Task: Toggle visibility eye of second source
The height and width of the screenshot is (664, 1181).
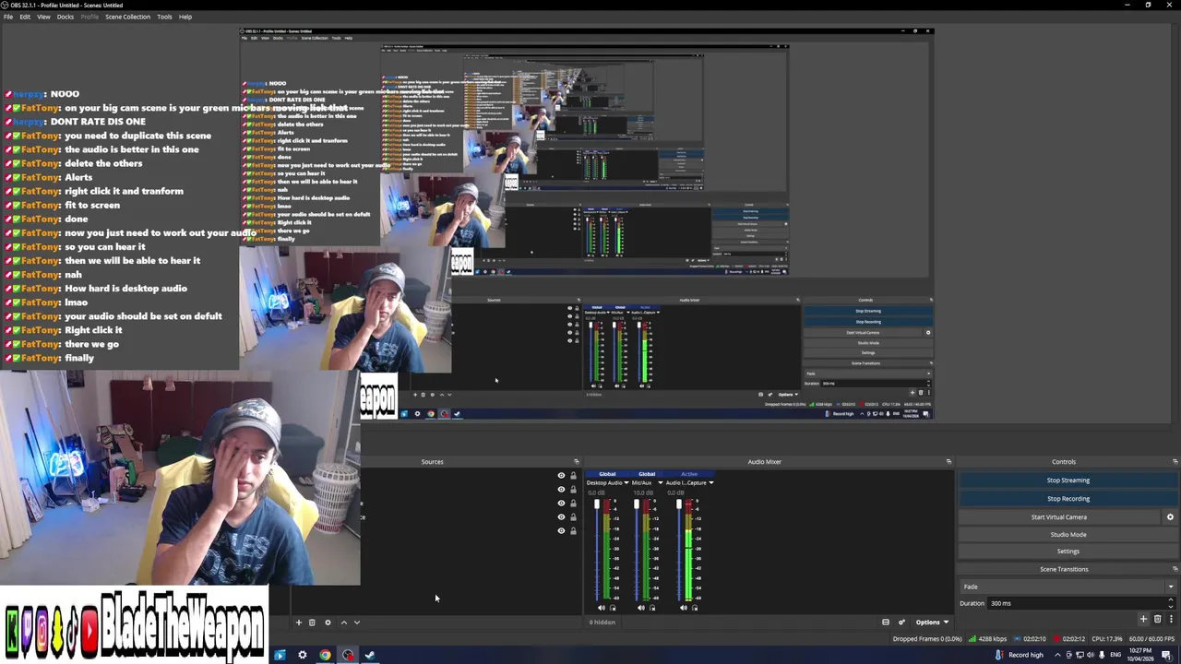Action: (561, 490)
